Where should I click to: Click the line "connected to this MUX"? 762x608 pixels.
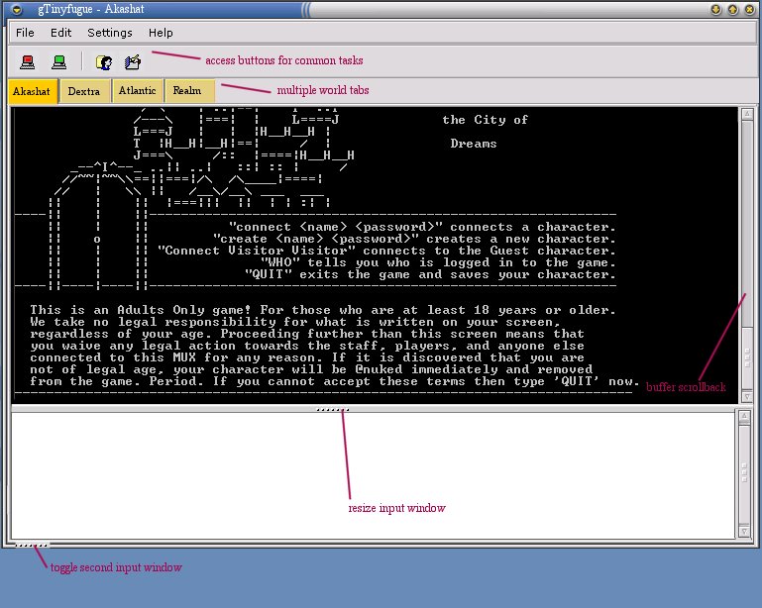click(x=307, y=357)
